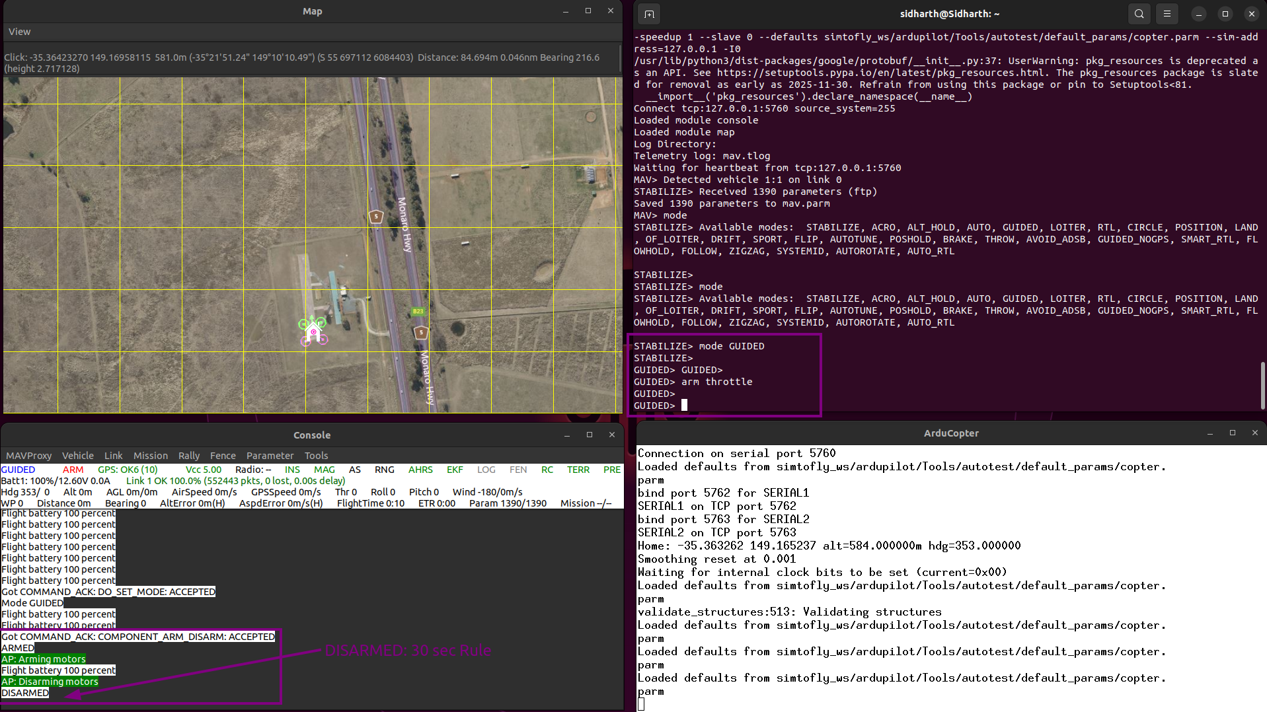Open the Fence menu
The height and width of the screenshot is (712, 1267).
point(223,456)
